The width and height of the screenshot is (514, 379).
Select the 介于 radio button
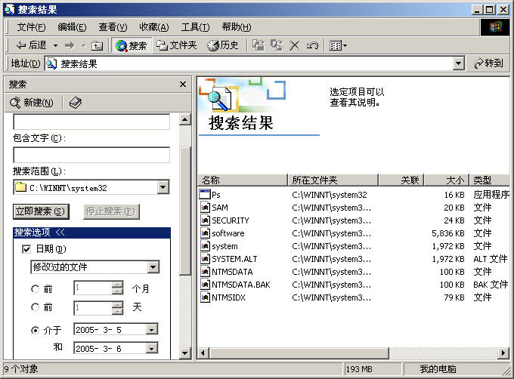point(35,330)
